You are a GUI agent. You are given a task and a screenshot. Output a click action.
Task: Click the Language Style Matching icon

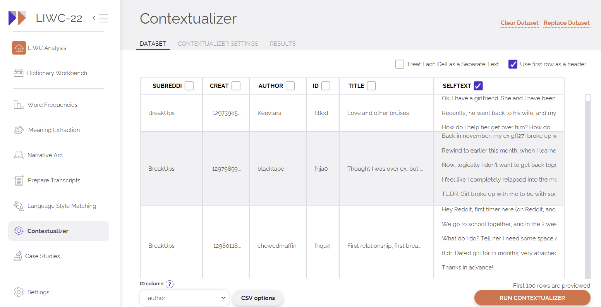point(19,206)
